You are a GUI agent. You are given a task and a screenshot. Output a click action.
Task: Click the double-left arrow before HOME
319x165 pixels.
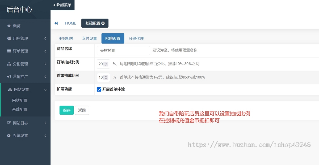pyautogui.click(x=56, y=23)
